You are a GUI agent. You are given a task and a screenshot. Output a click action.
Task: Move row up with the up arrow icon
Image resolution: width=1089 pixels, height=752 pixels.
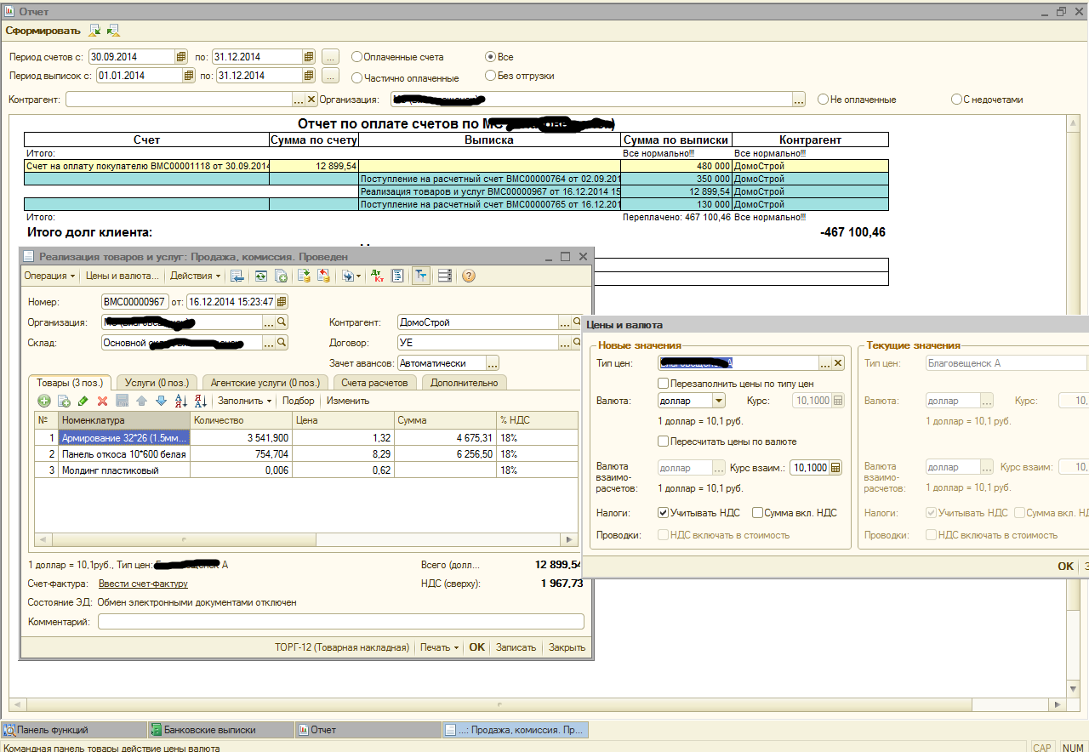coord(141,401)
